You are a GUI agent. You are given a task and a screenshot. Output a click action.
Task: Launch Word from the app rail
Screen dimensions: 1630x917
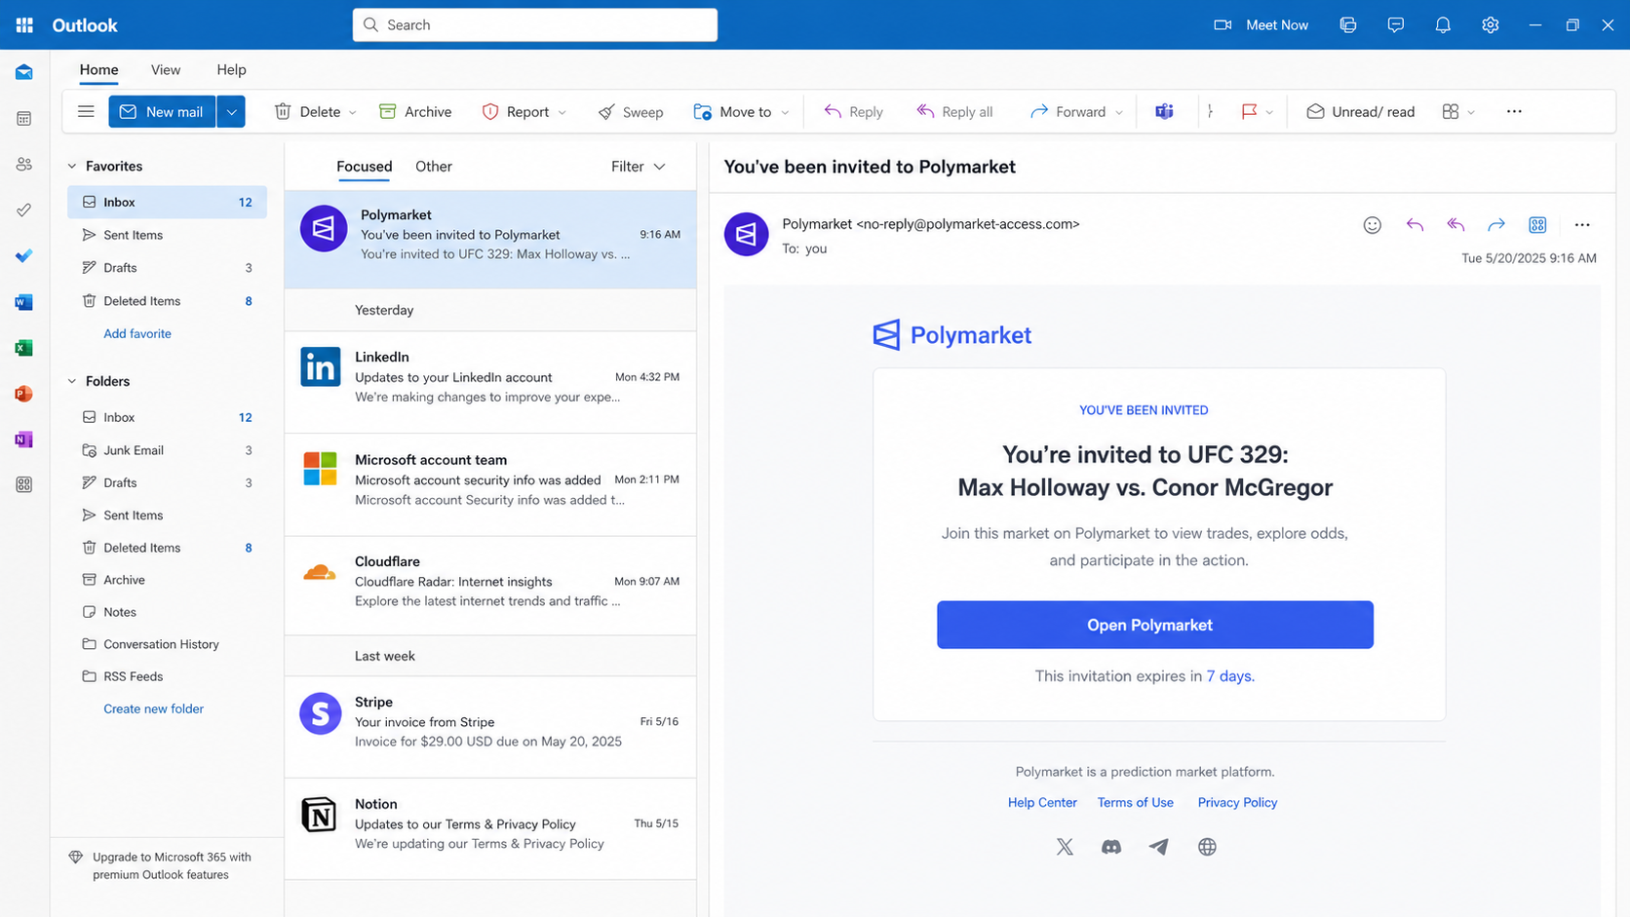tap(24, 302)
